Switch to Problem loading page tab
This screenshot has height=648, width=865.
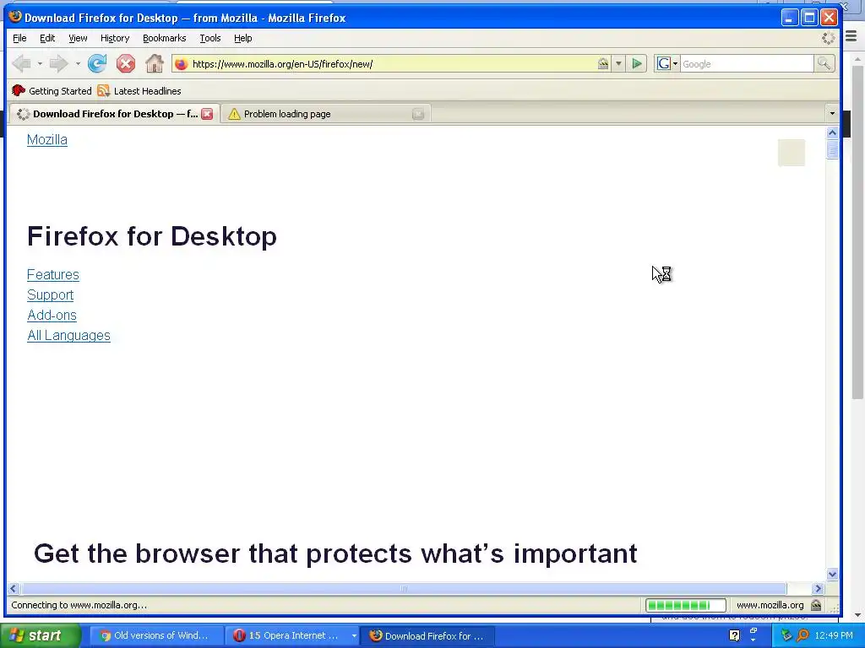[325, 114]
